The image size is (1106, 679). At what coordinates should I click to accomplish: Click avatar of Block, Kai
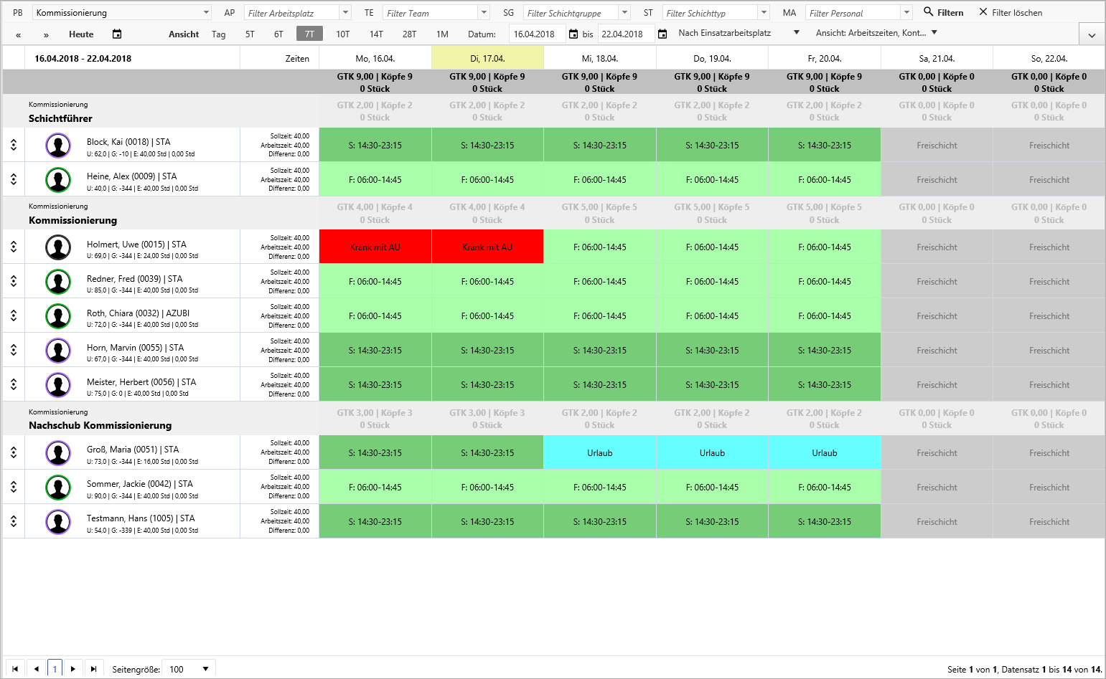coord(58,145)
